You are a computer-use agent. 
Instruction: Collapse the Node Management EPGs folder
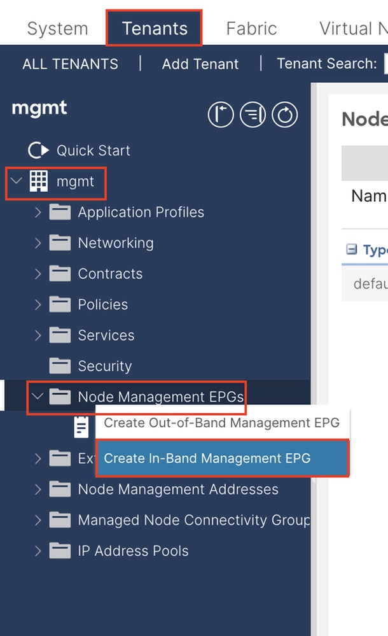pos(38,397)
